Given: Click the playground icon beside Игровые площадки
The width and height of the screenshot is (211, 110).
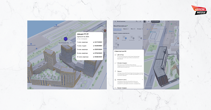Looking at the screenshot, I should 115,63.
